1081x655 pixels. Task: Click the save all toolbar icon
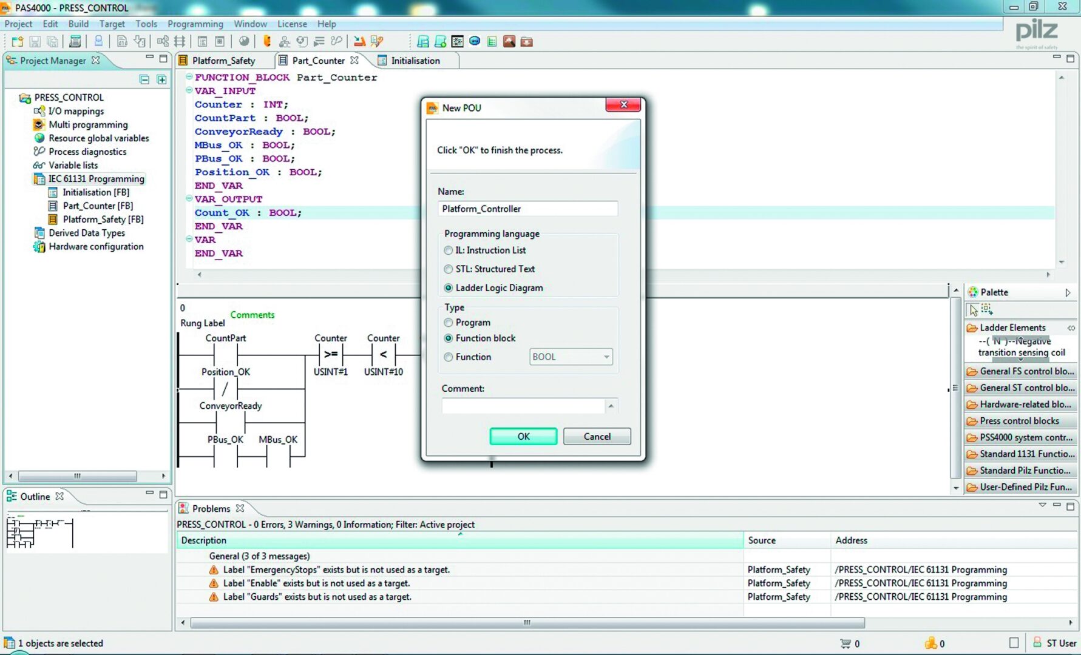[53, 41]
